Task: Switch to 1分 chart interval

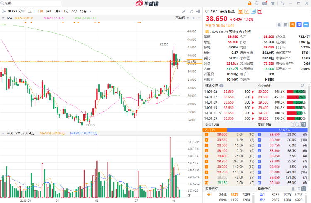Action: [66, 11]
